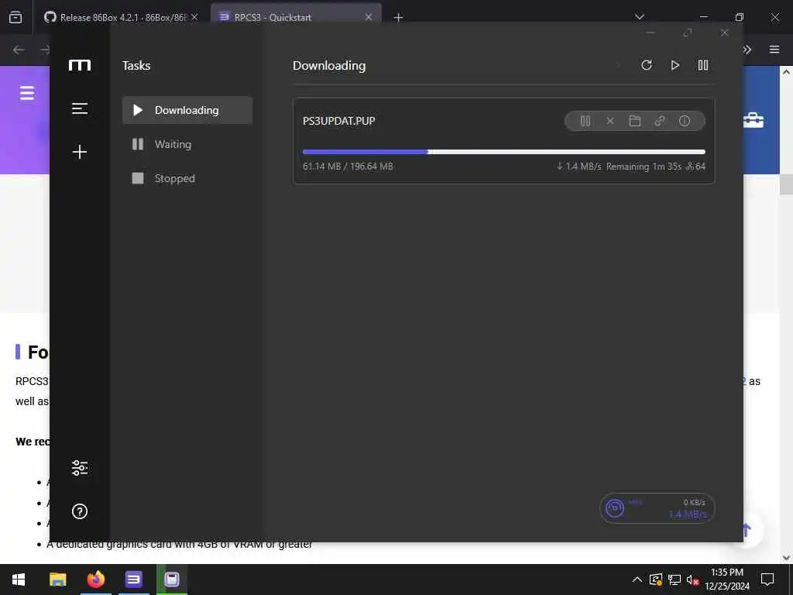The width and height of the screenshot is (793, 595).
Task: Open a new browser tab
Action: point(398,18)
